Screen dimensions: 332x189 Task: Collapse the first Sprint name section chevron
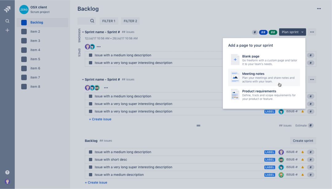83,32
